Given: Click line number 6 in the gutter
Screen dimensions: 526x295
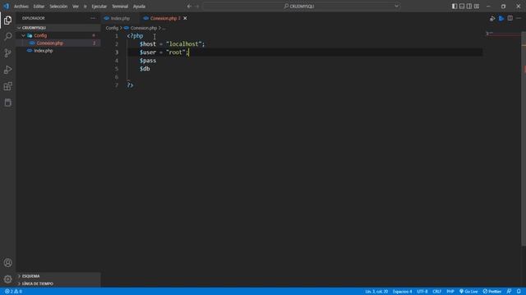Looking at the screenshot, I should [117, 77].
